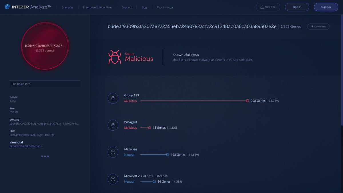The height and width of the screenshot is (193, 343).
Task: Click the Known Malicious heading
Action: coord(186,55)
